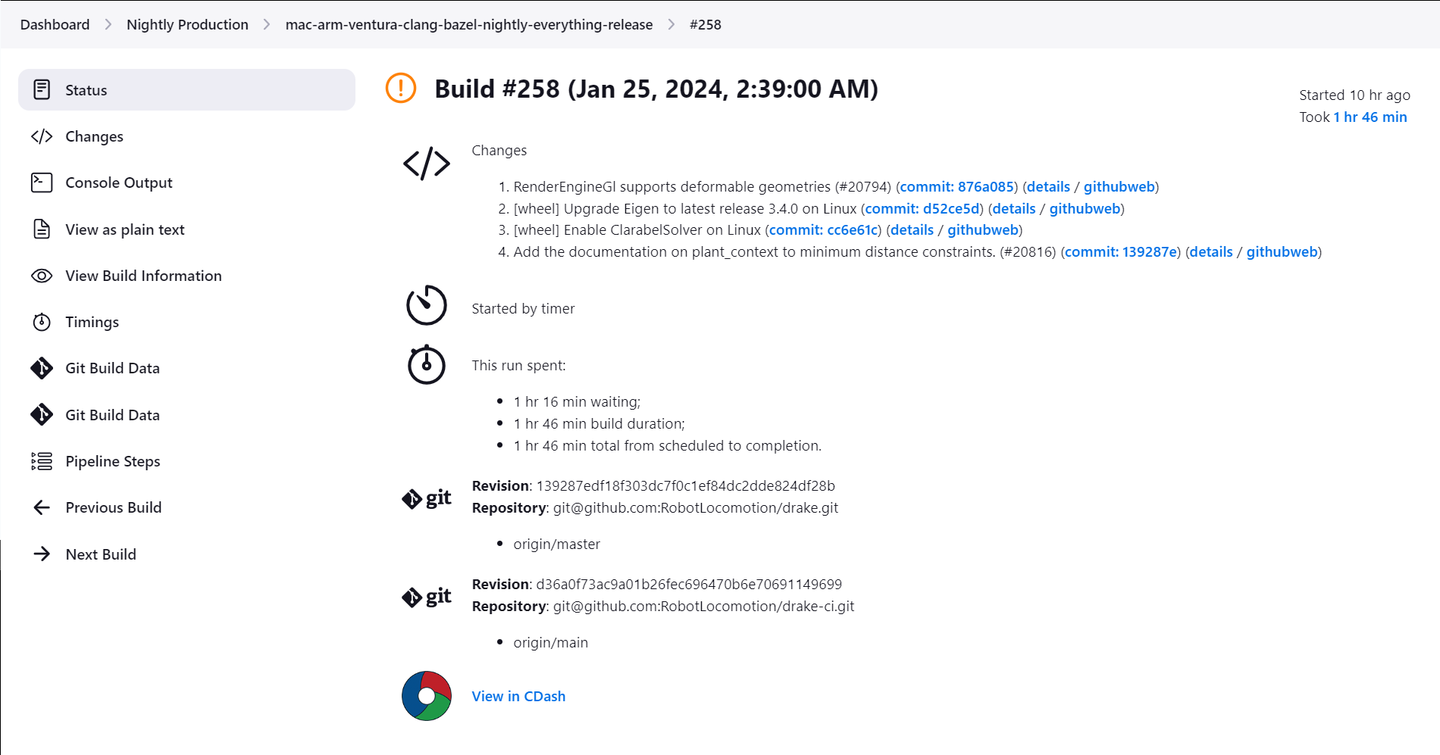Expand breadcrumb chevron after Dashboard

pyautogui.click(x=108, y=25)
